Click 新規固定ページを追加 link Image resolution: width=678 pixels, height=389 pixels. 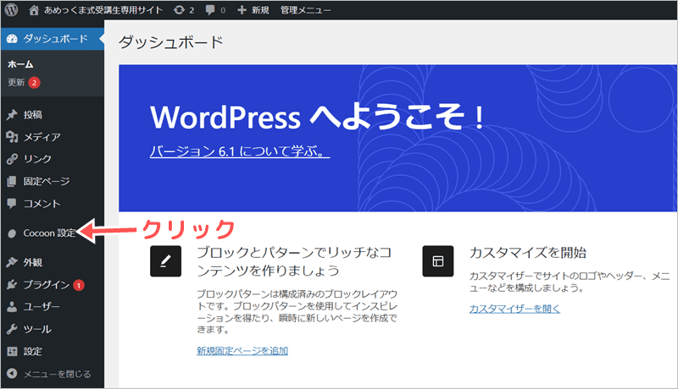242,350
